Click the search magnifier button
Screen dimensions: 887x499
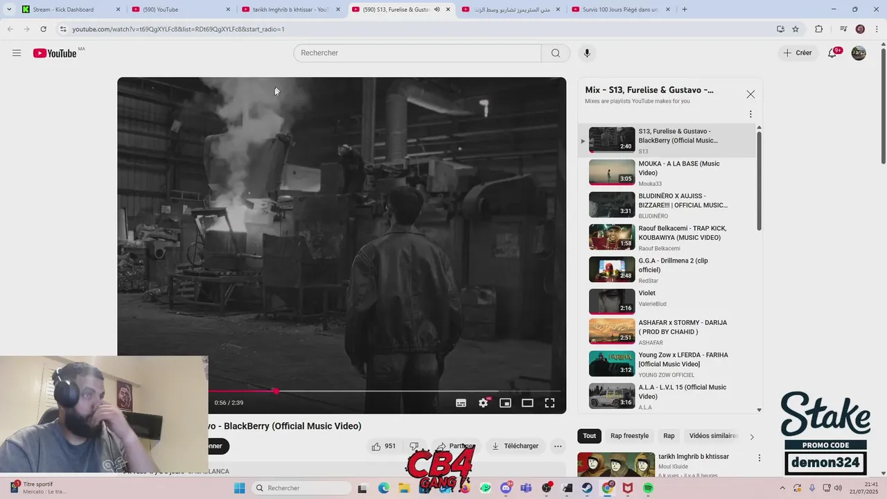556,53
